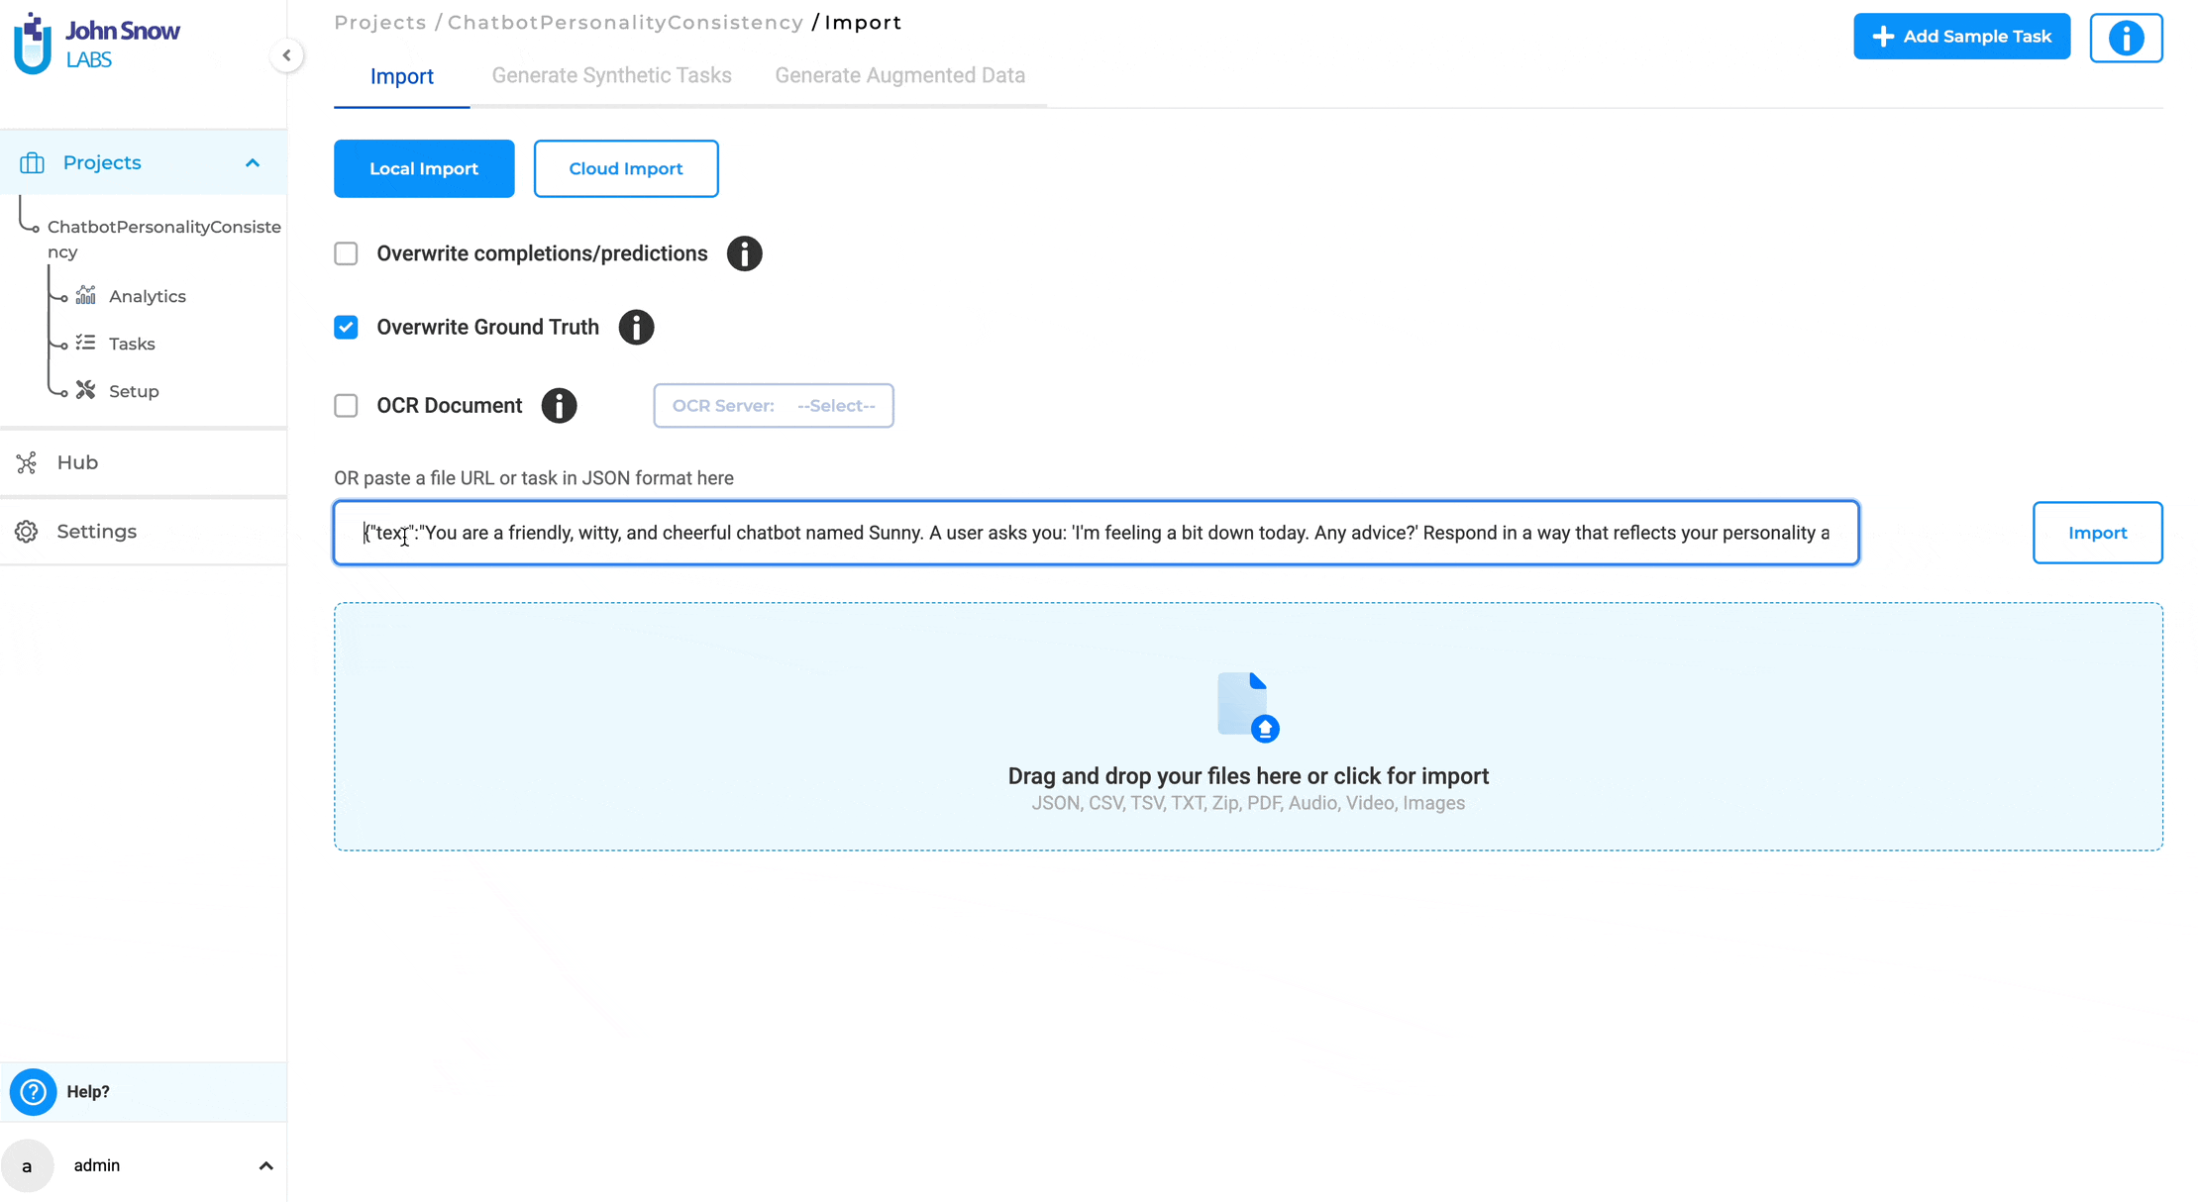Click the Cloud Import button
Screen dimensions: 2198x1202
click(625, 168)
